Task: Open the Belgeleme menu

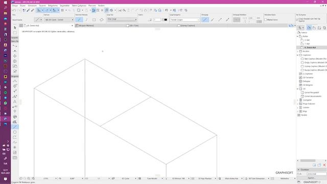Action: click(x=53, y=6)
